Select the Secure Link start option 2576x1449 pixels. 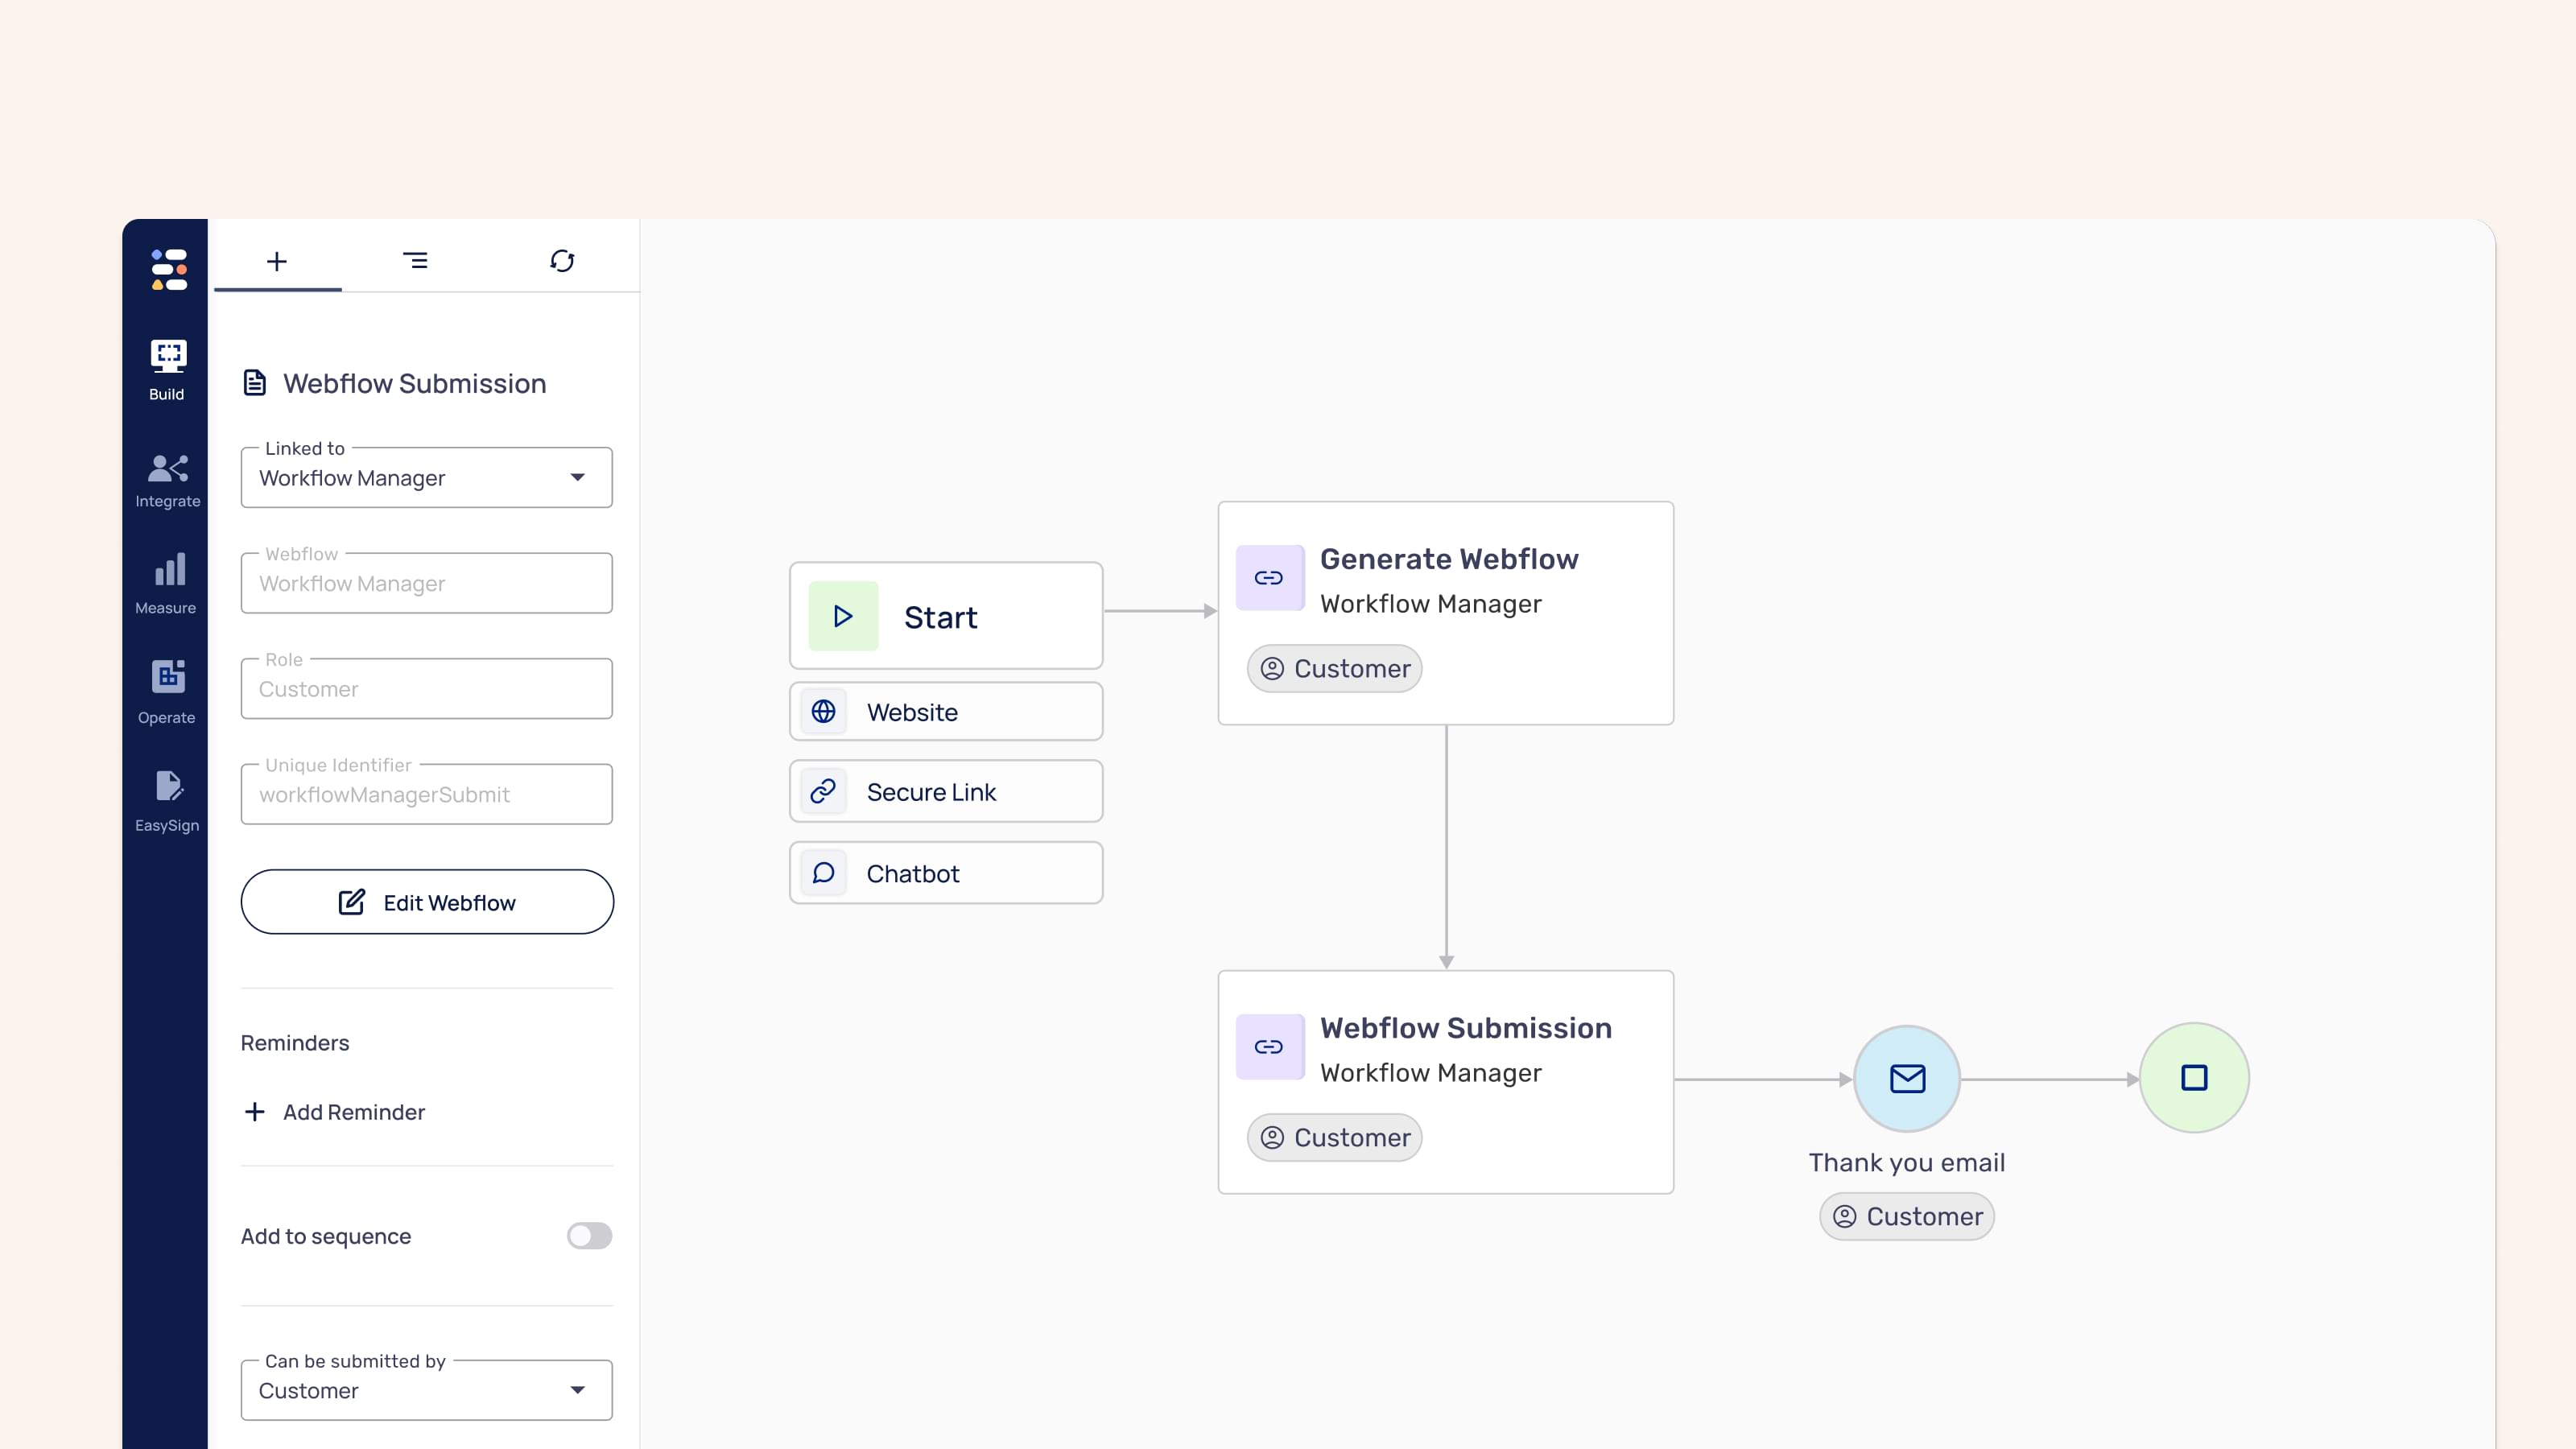(945, 791)
